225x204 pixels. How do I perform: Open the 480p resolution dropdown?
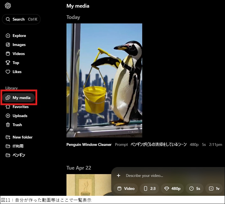(x=172, y=188)
